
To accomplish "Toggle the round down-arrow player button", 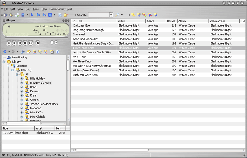I will tap(52, 43).
